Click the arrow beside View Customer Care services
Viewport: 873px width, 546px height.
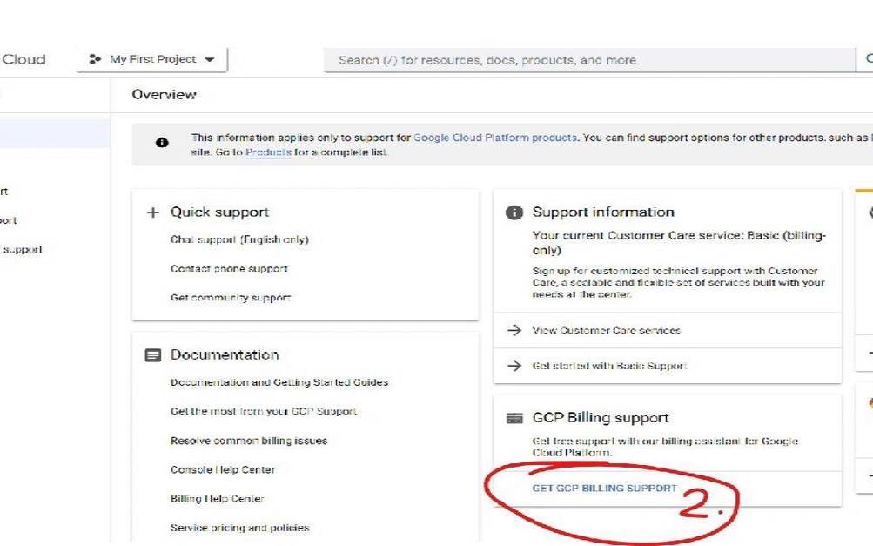click(x=514, y=330)
